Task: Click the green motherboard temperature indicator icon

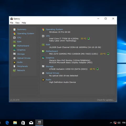Action: pos(108,54)
